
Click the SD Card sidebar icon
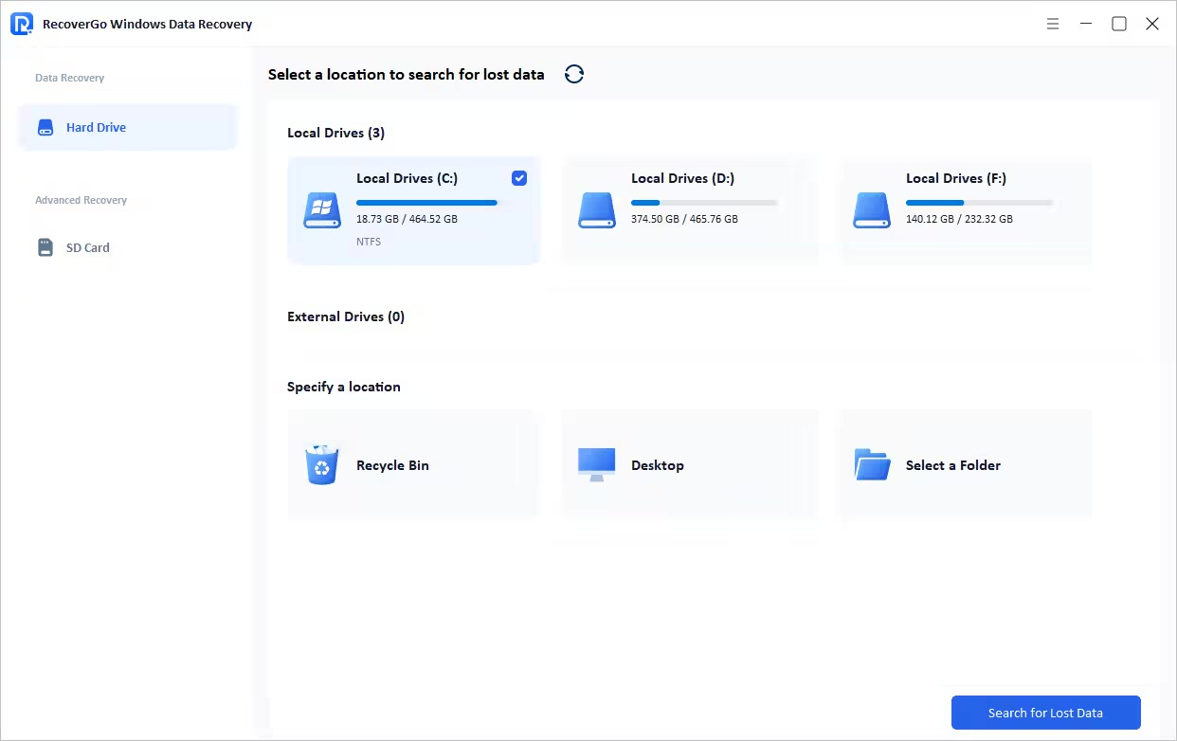(45, 247)
